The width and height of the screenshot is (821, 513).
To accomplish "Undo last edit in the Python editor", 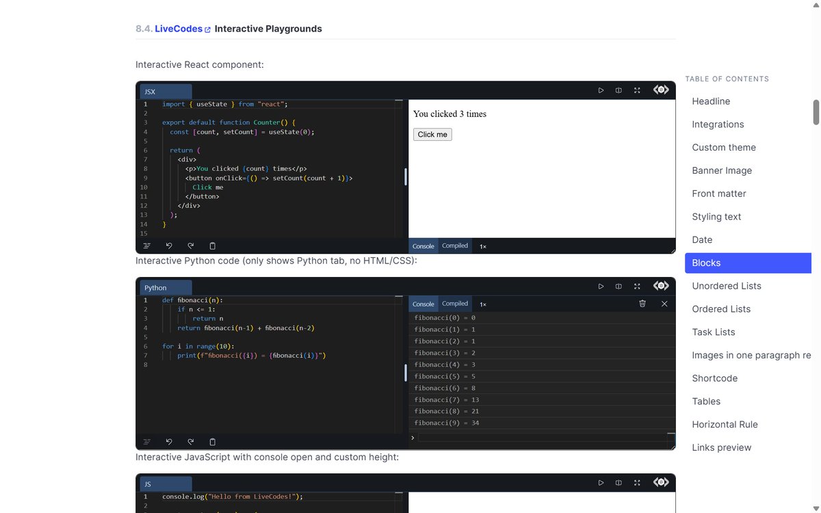I will pyautogui.click(x=169, y=442).
